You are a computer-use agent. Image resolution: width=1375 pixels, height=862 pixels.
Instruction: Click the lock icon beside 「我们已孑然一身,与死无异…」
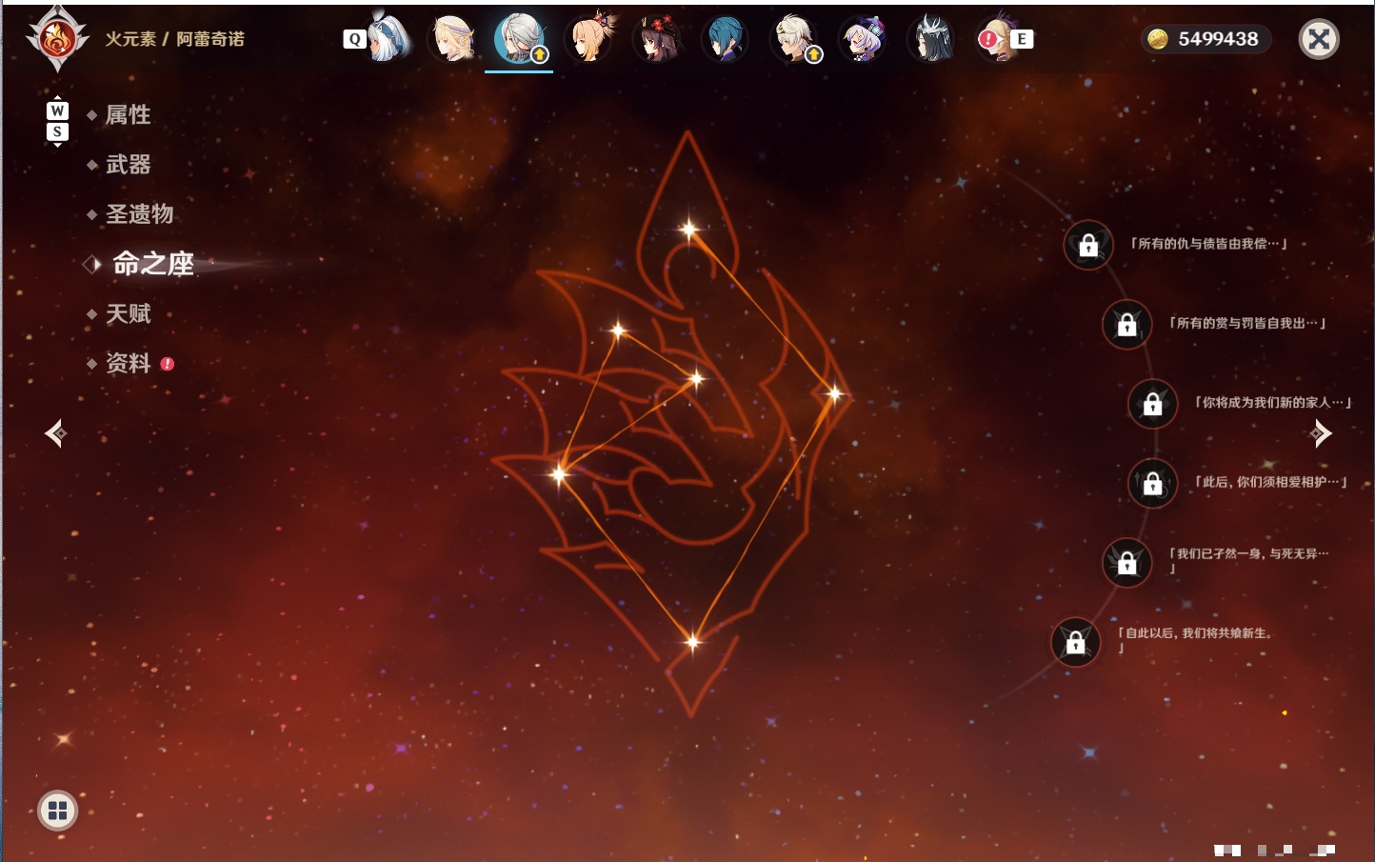pyautogui.click(x=1126, y=563)
